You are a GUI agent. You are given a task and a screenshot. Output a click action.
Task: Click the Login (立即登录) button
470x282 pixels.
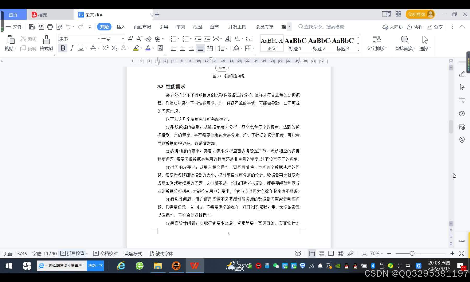coord(420,14)
